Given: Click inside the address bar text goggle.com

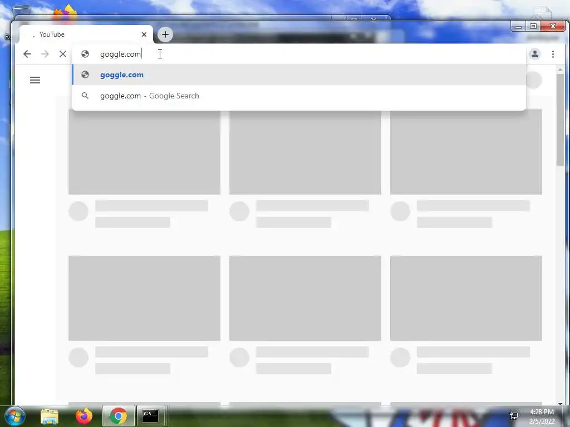Looking at the screenshot, I should coord(120,54).
